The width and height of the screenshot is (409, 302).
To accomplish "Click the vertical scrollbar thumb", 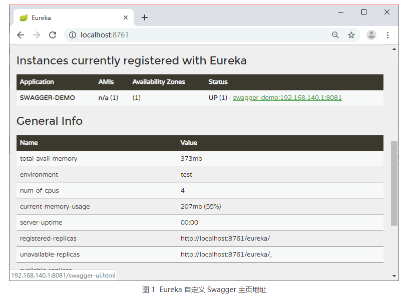I will [394, 183].
